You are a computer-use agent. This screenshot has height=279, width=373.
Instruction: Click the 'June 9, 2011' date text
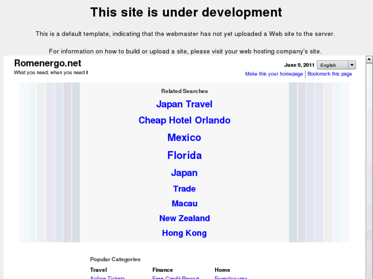point(299,65)
